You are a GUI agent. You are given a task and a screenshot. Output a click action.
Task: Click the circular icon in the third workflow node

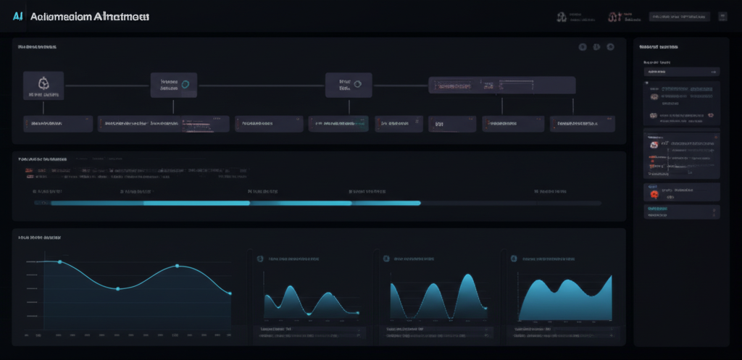click(x=357, y=84)
